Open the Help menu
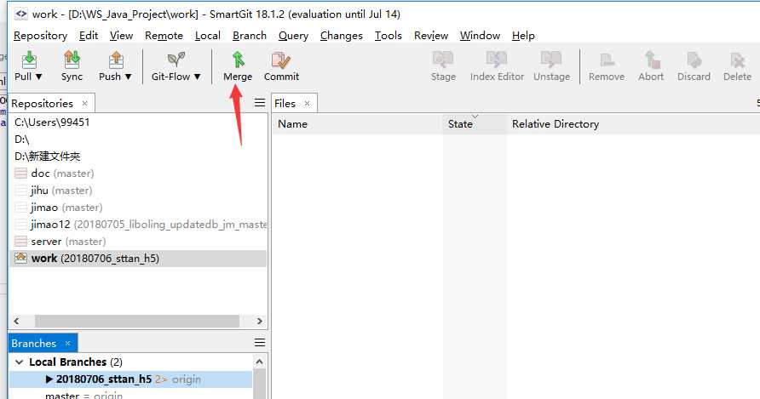 (523, 36)
